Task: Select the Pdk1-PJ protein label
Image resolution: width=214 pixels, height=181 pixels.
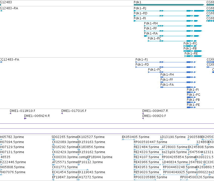Action: [x=142, y=60]
